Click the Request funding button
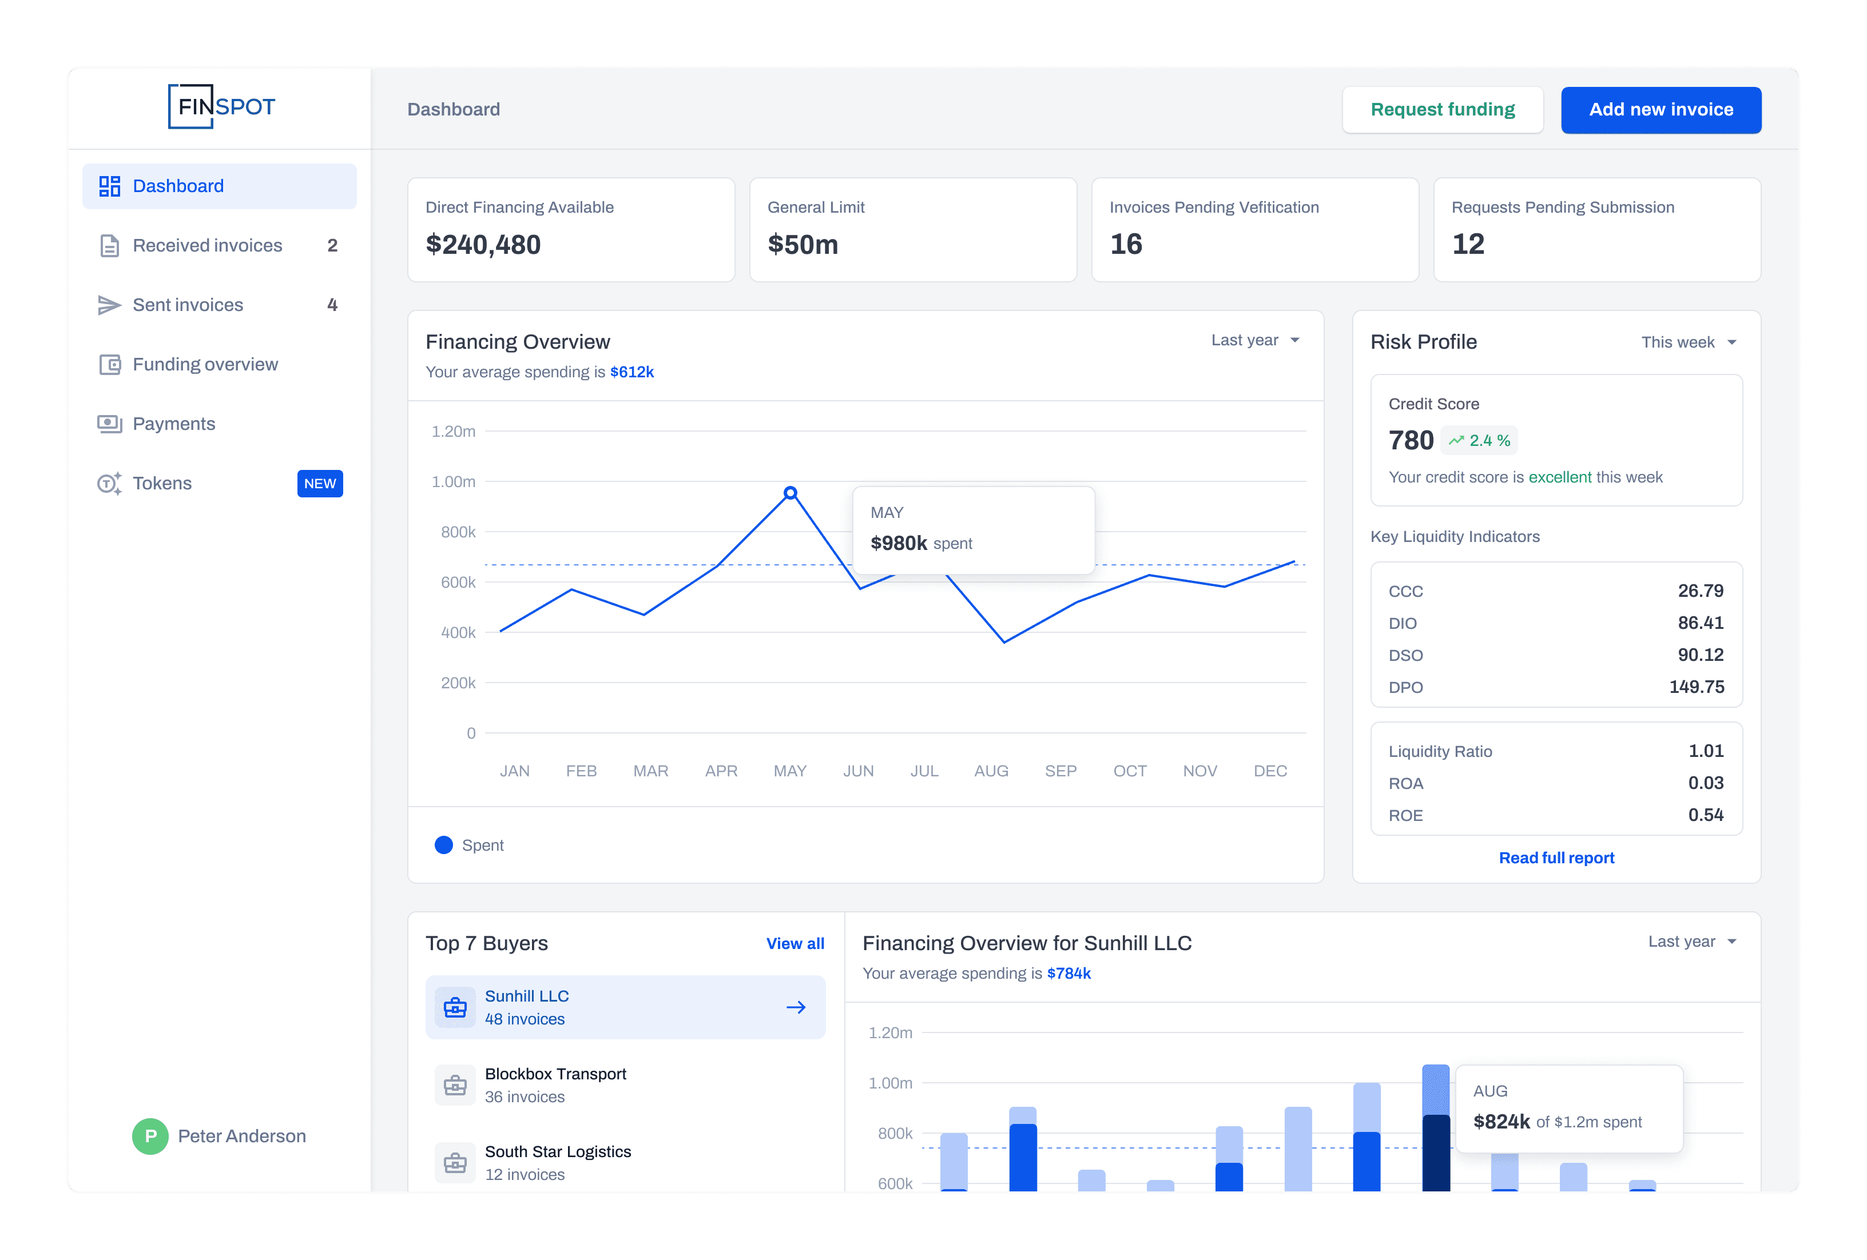1867x1260 pixels. tap(1442, 110)
